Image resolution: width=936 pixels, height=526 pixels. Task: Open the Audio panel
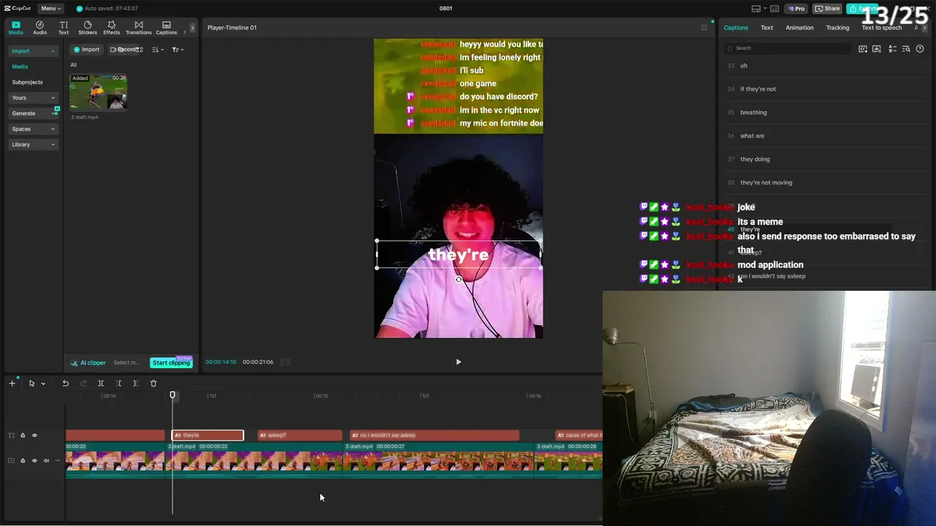pos(39,28)
